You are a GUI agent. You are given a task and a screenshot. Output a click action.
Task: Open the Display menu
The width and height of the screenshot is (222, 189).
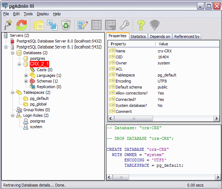(x=43, y=14)
